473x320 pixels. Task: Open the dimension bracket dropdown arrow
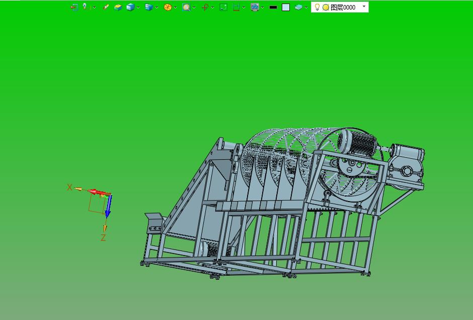tap(244, 8)
